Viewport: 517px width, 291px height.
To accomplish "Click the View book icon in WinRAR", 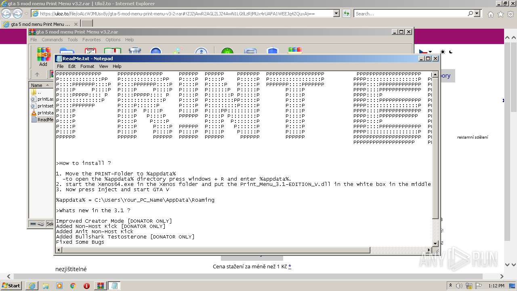I will 113,51.
